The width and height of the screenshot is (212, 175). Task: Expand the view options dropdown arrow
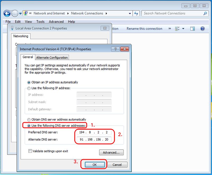point(183,29)
